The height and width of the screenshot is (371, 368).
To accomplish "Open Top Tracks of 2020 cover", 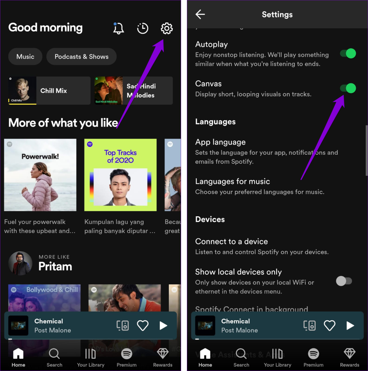I will (120, 175).
